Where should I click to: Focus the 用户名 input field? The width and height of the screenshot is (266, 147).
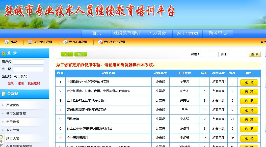(29, 62)
